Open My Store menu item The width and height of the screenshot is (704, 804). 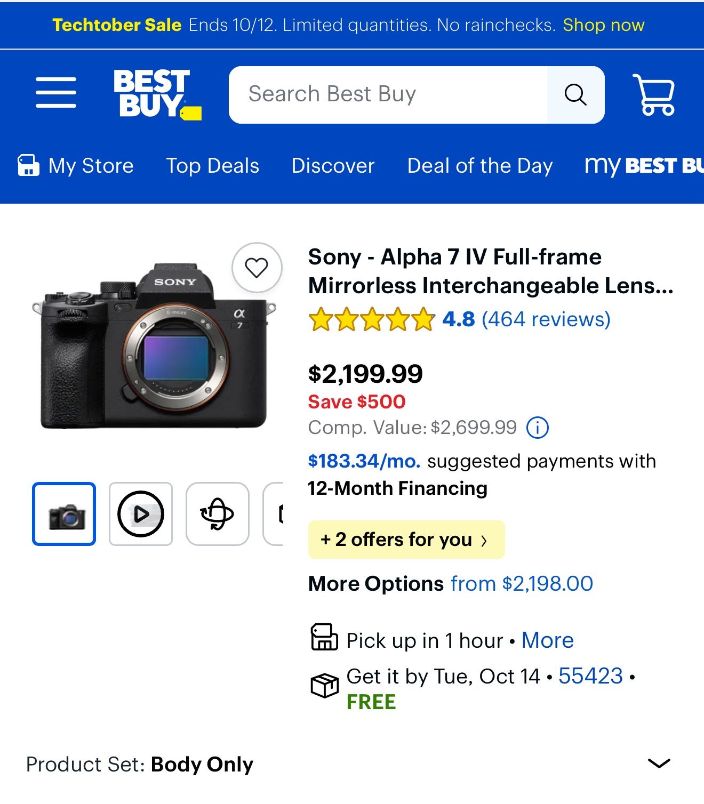(76, 166)
